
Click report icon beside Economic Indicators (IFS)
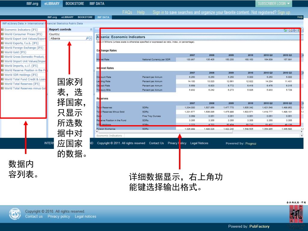pos(2,29)
